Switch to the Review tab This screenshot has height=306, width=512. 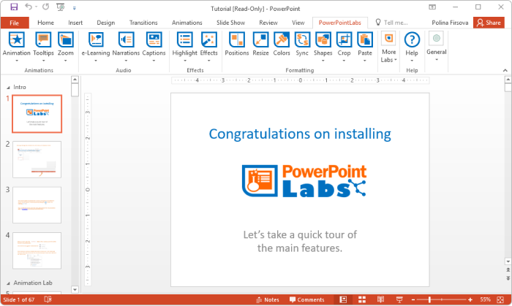point(268,23)
